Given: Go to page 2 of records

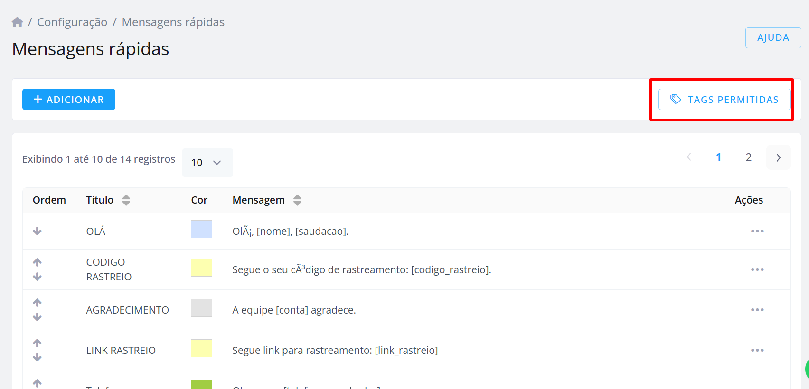Looking at the screenshot, I should click(x=748, y=157).
